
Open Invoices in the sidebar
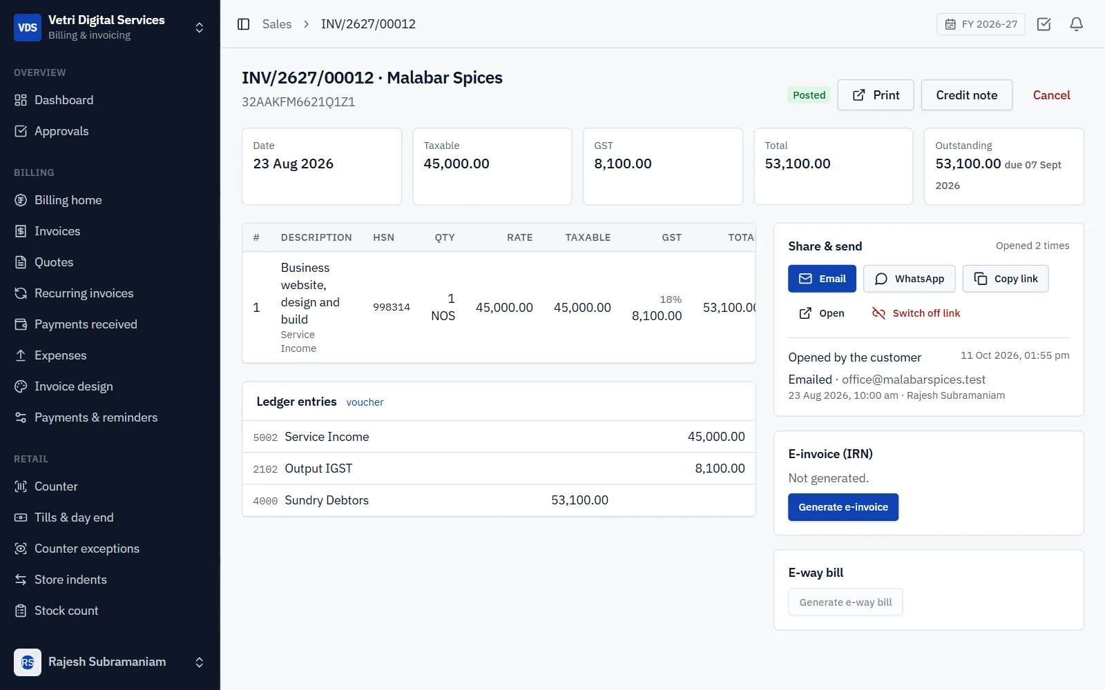click(110, 231)
